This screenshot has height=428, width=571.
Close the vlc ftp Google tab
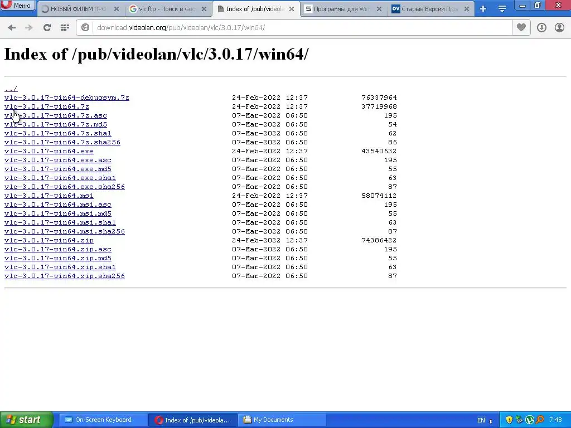click(x=204, y=9)
